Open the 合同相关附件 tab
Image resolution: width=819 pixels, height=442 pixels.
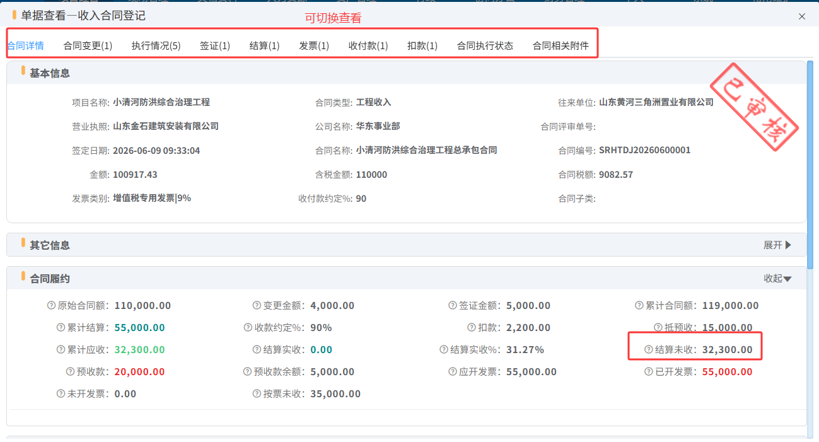561,45
